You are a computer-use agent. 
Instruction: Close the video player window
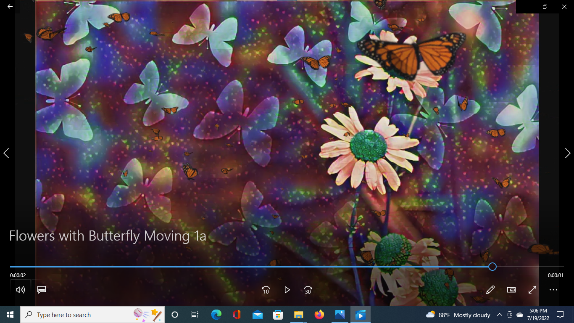click(x=564, y=7)
